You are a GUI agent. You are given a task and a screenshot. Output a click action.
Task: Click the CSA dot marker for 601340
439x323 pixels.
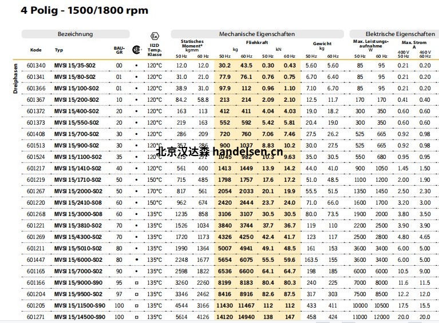click(136, 65)
